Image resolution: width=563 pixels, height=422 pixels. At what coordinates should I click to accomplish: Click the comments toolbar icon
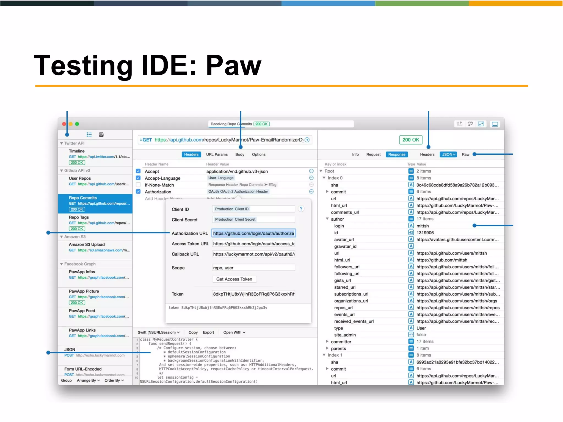(470, 124)
